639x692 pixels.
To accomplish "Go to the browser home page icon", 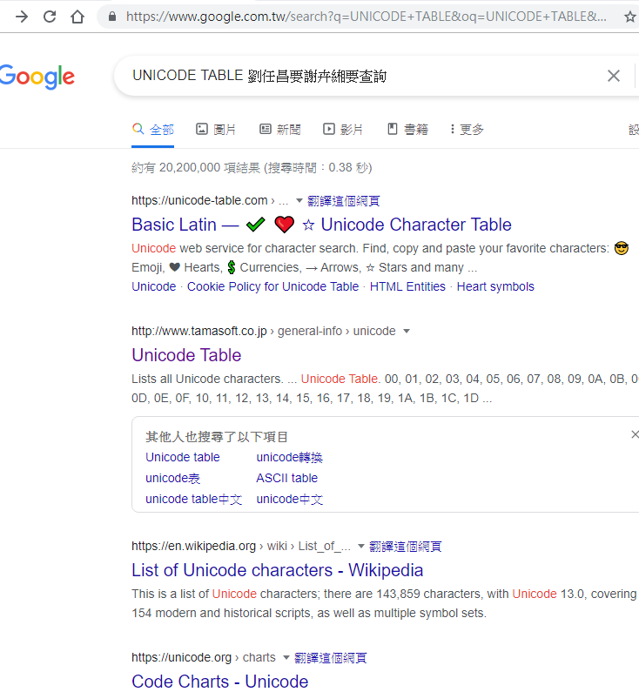I will [x=77, y=17].
